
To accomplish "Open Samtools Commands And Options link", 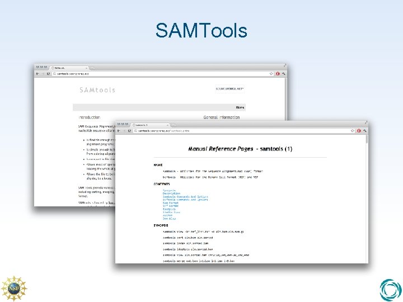I will tap(185, 197).
